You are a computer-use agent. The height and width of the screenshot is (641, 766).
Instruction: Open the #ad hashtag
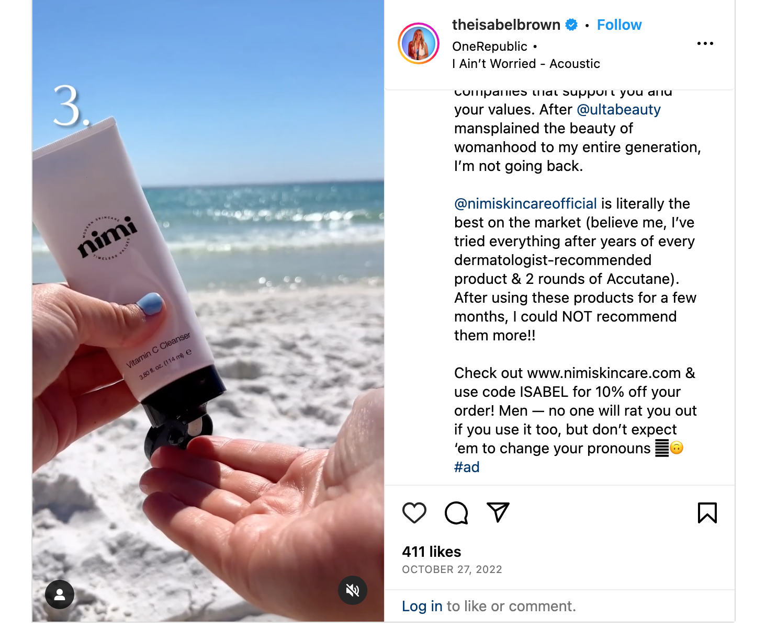(x=467, y=467)
